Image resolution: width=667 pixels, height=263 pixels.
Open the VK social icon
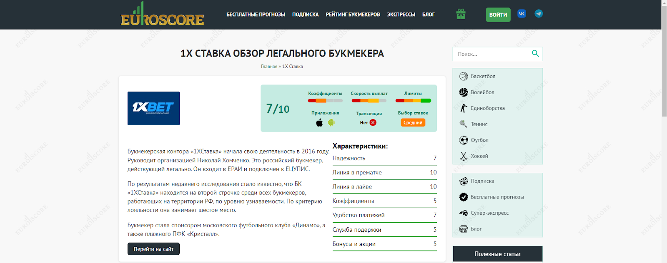pyautogui.click(x=522, y=14)
